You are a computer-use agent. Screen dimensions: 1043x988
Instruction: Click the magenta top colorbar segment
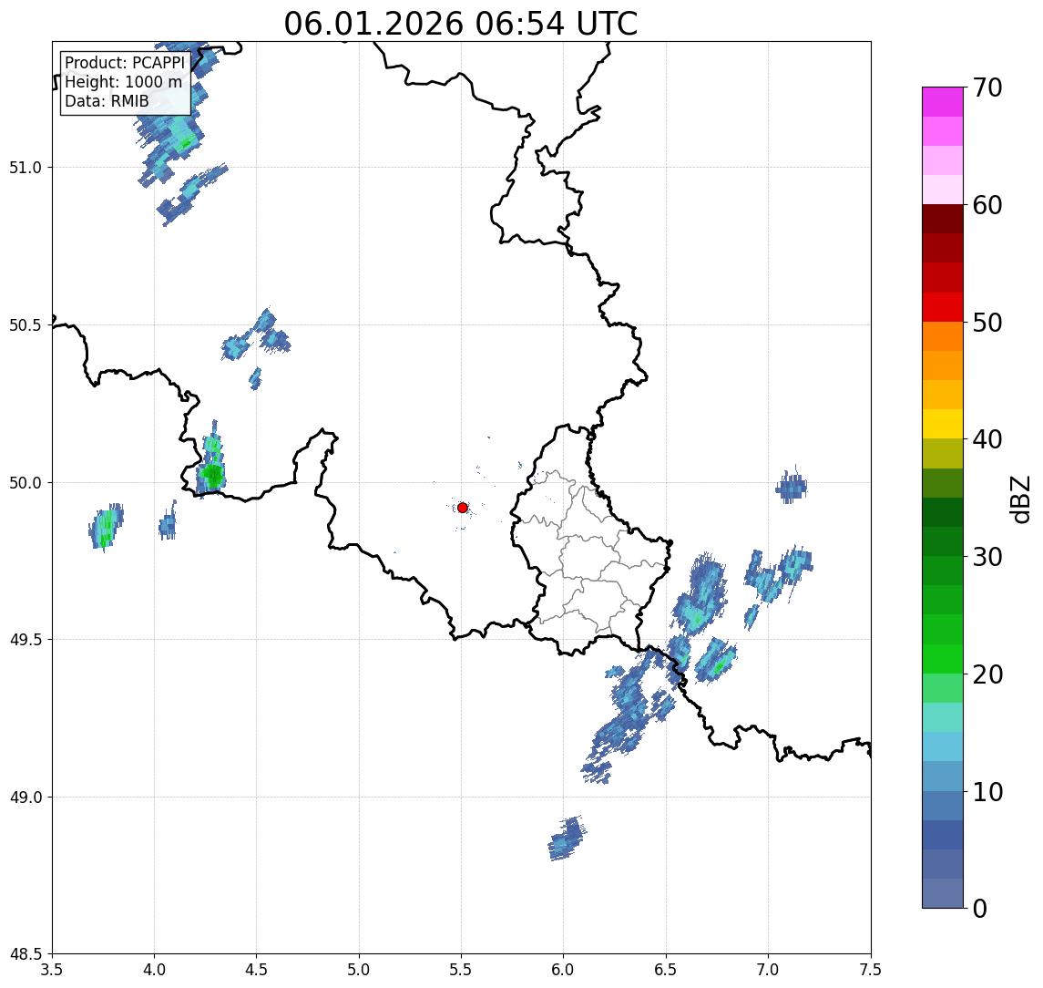tap(943, 102)
